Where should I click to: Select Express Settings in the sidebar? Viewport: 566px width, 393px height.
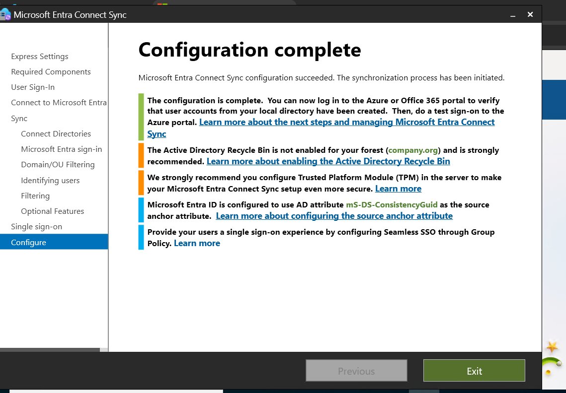click(40, 56)
